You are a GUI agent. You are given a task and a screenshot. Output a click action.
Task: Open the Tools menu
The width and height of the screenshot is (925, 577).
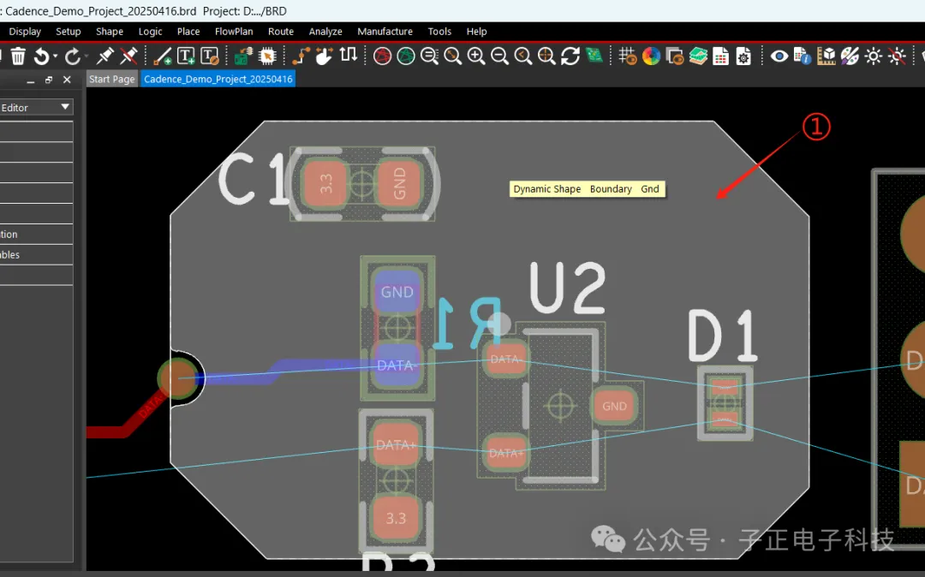439,31
